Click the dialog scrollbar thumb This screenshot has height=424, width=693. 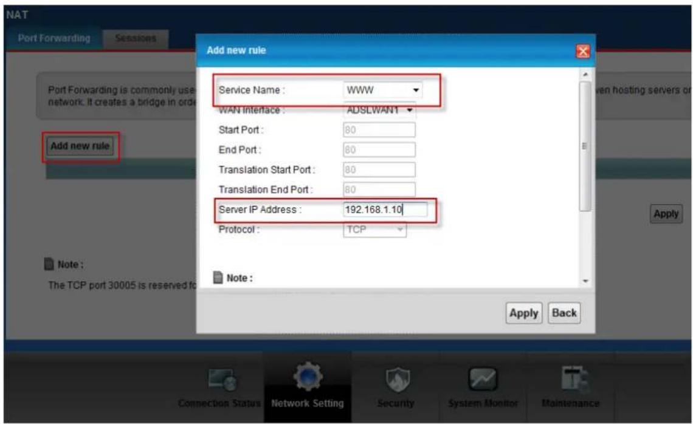point(585,146)
